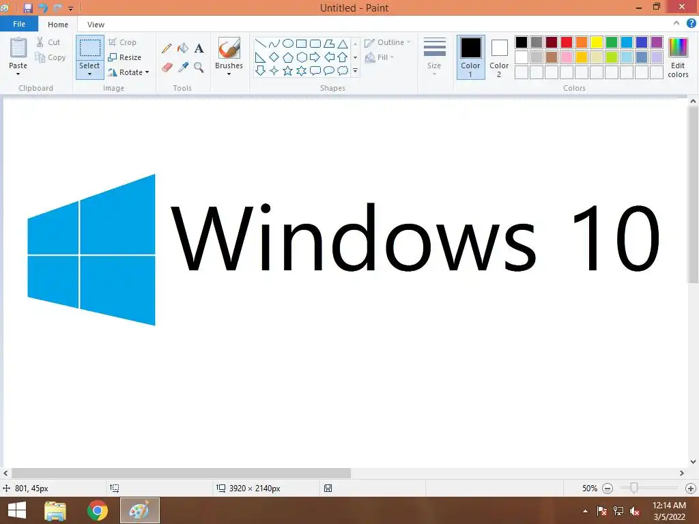Pick the Six-point star shape

pos(302,70)
